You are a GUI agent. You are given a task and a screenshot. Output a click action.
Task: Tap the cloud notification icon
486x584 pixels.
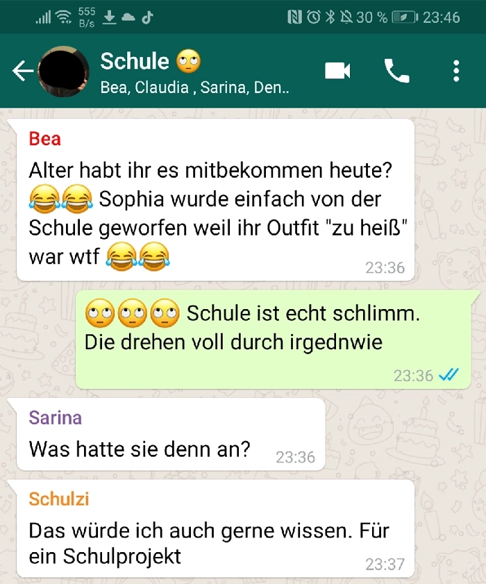tap(128, 17)
